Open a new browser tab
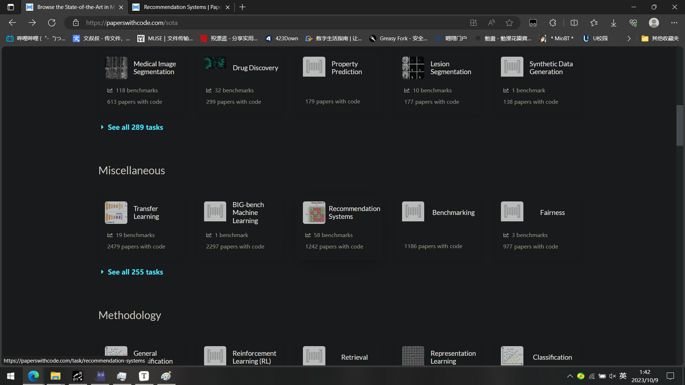This screenshot has width=685, height=385. [x=242, y=7]
